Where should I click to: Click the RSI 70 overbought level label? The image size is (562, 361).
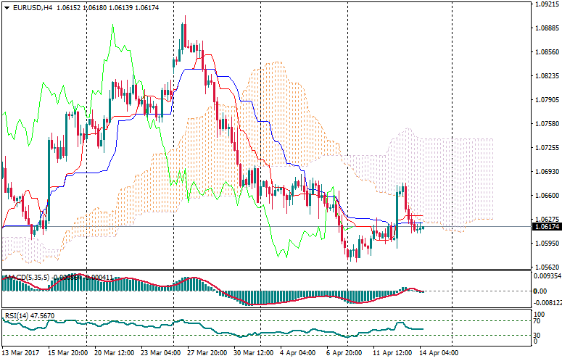(538, 300)
